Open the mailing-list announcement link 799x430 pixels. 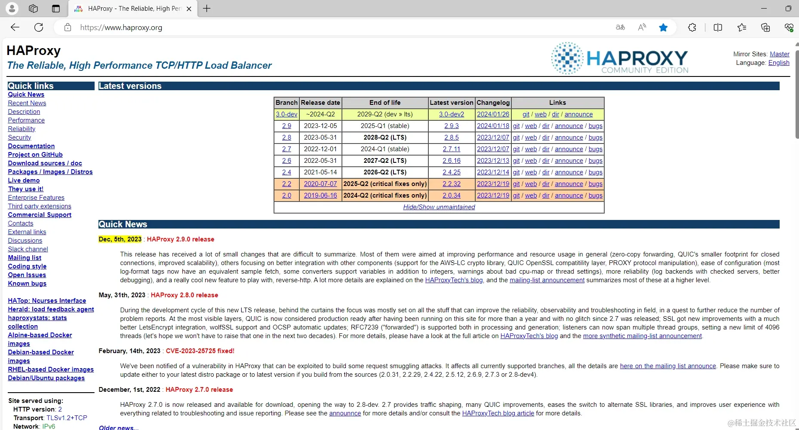click(x=547, y=280)
